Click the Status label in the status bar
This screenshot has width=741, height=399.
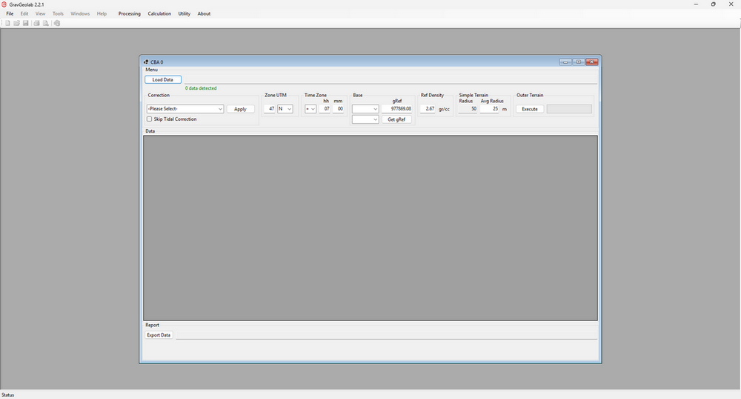[8, 395]
